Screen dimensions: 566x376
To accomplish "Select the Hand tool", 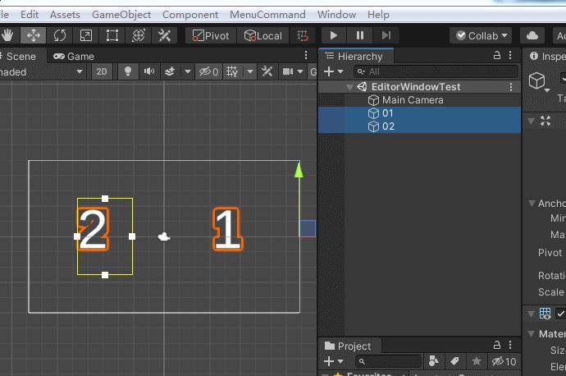I will (8, 35).
